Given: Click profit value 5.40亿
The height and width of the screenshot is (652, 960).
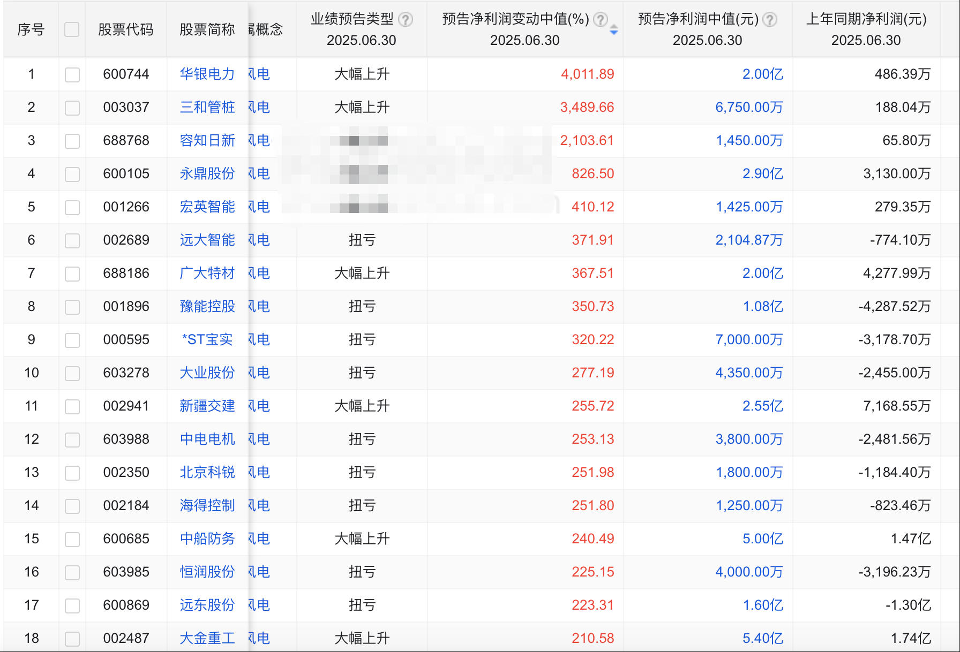Looking at the screenshot, I should tap(763, 638).
